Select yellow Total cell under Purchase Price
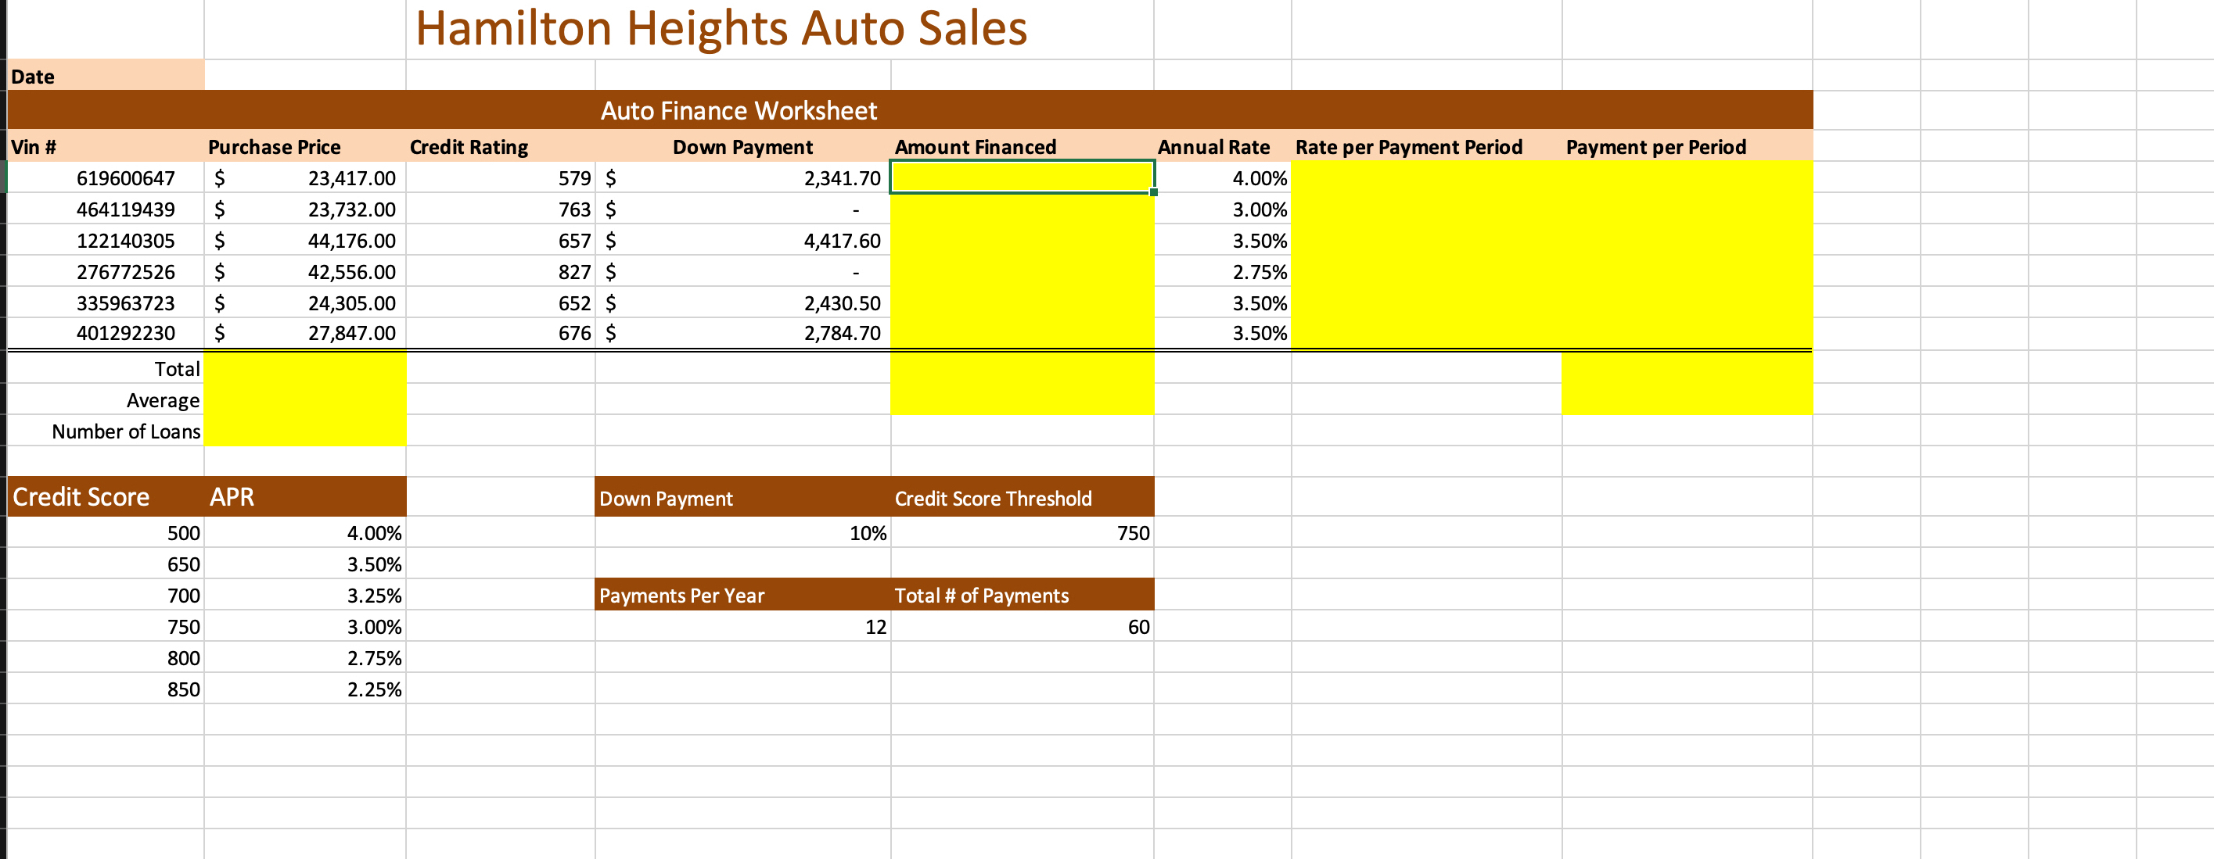 [304, 370]
